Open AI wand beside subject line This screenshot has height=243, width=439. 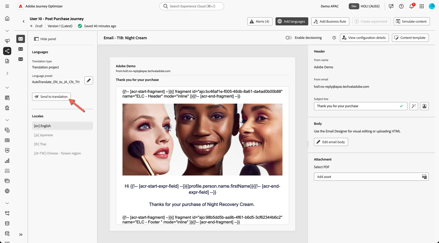[414, 106]
